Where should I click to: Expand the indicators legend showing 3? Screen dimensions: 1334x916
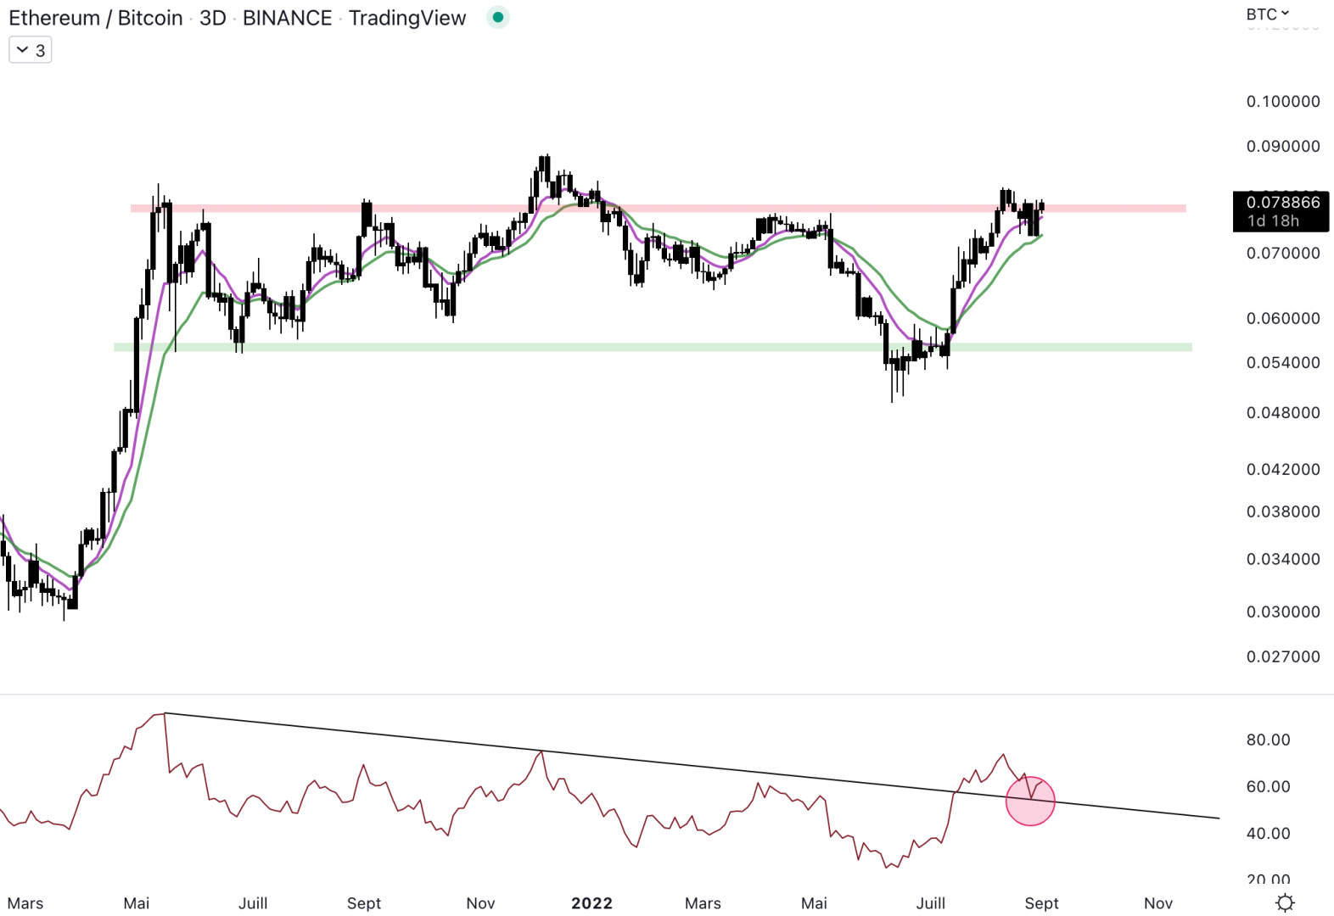(x=31, y=50)
